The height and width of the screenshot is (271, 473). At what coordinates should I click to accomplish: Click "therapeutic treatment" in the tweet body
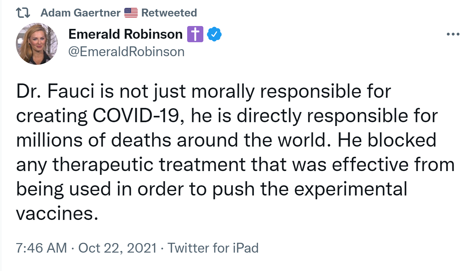(x=149, y=165)
